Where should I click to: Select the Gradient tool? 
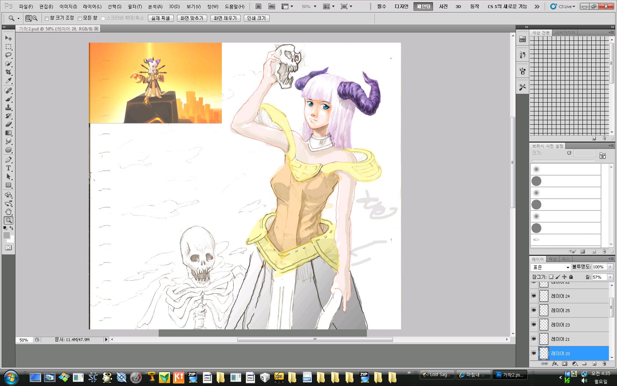[8, 133]
